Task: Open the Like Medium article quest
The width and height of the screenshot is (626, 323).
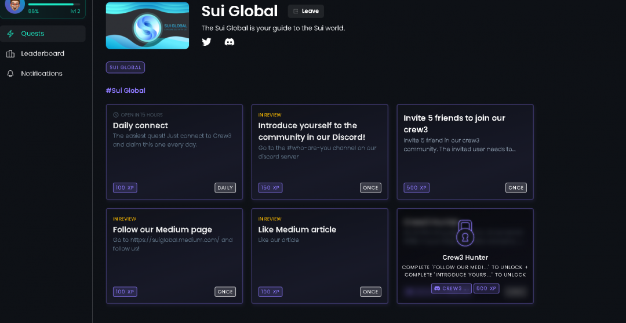Action: tap(319, 256)
